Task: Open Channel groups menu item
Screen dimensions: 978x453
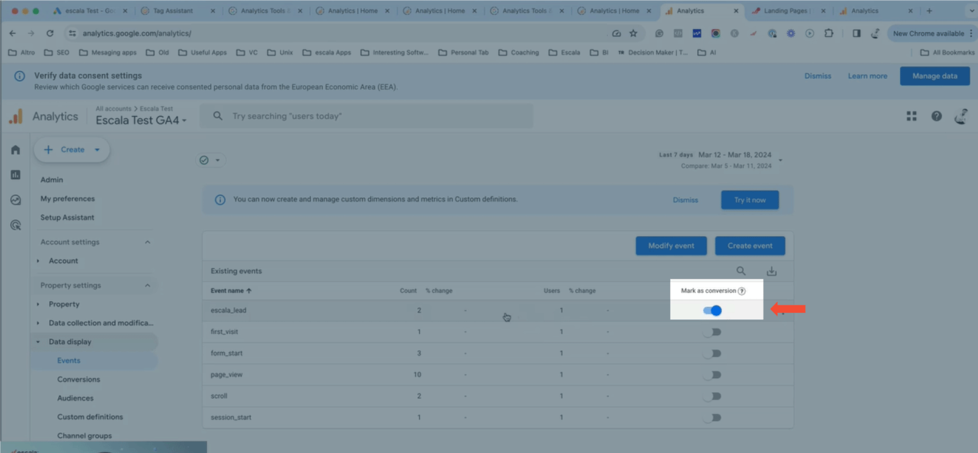Action: click(84, 436)
